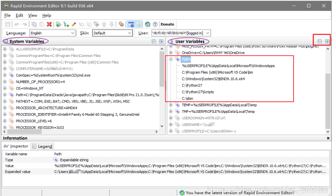The image size is (332, 196).
Task: Open the Edit menu
Action: point(19,15)
